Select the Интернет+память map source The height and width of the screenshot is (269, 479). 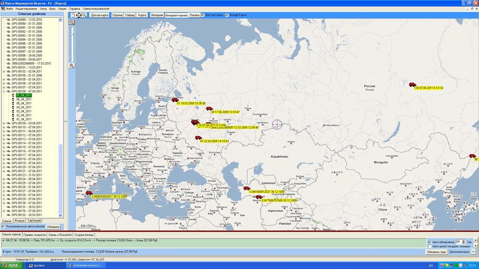177,15
